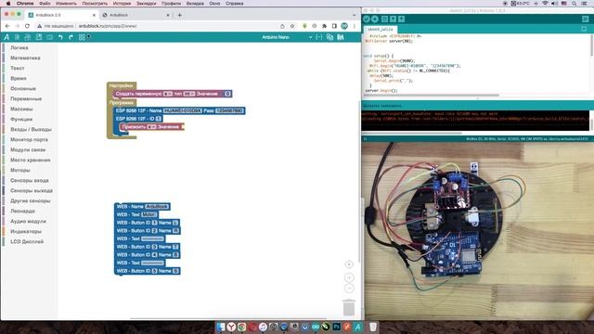Open the Переменные block category
Image resolution: width=594 pixels, height=334 pixels.
[26, 99]
